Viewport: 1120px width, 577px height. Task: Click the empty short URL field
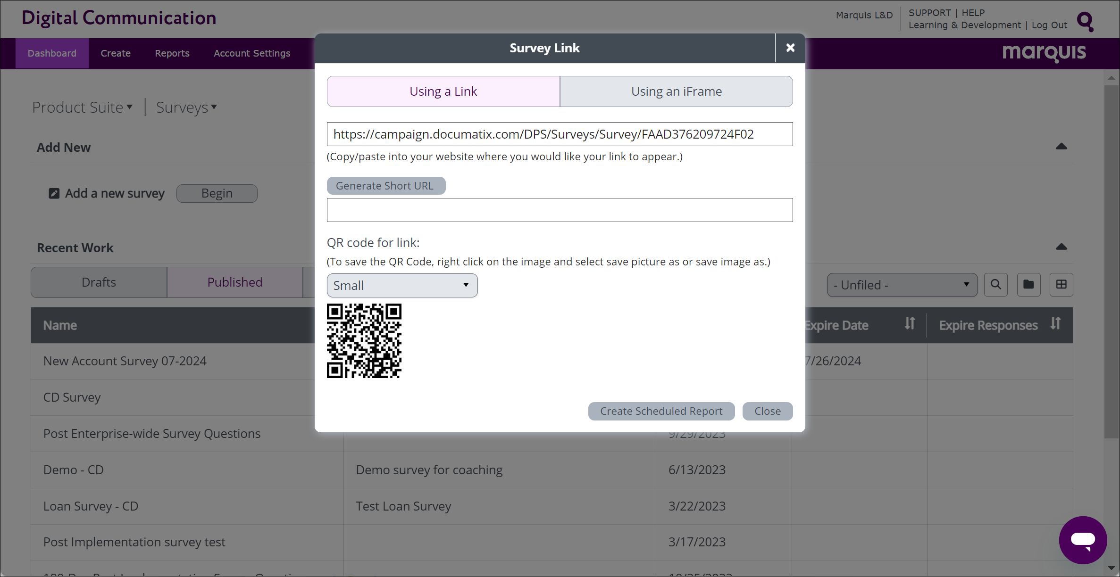pyautogui.click(x=560, y=210)
